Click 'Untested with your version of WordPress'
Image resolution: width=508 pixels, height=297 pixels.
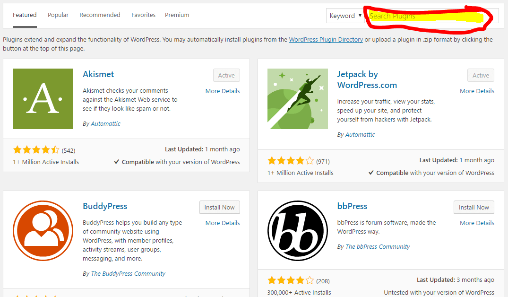point(439,292)
